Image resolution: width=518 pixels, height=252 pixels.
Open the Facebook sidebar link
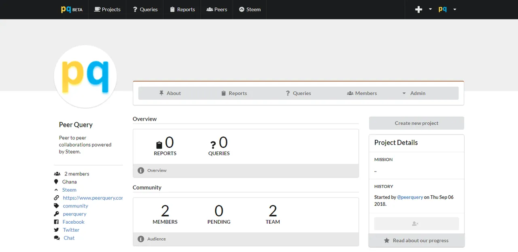coord(73,222)
